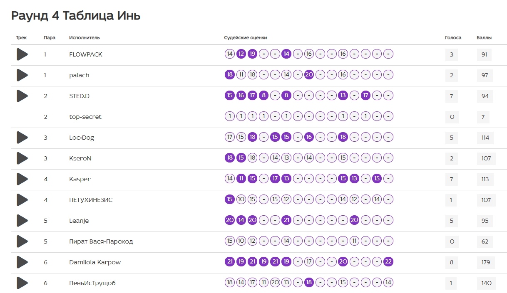The height and width of the screenshot is (293, 507).
Task: Click Damilola Karpow's score 22 circle
Action: 388,262
